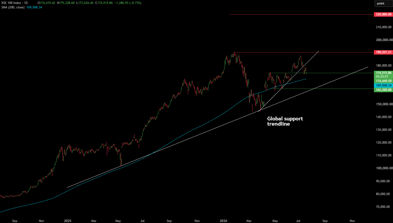This screenshot has width=393, height=223.
Task: Click the 180,000.00 price axis value
Action: point(384,65)
